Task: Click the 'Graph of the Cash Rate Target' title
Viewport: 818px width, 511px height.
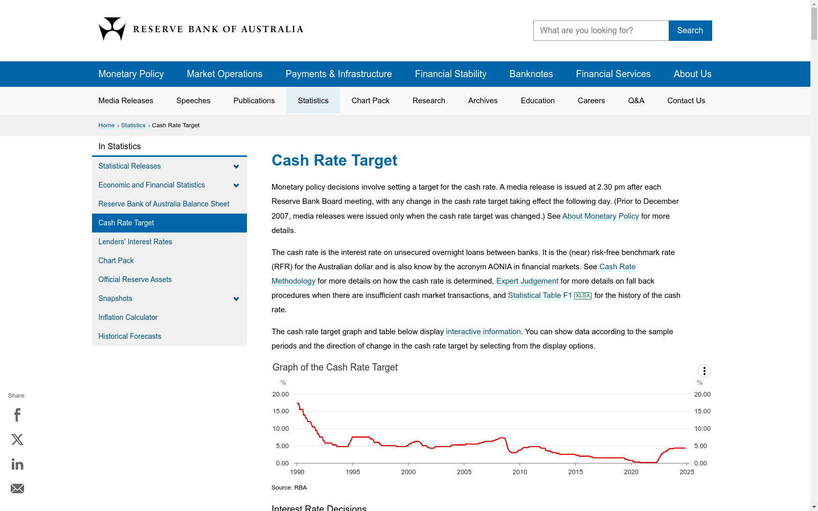Action: click(335, 367)
